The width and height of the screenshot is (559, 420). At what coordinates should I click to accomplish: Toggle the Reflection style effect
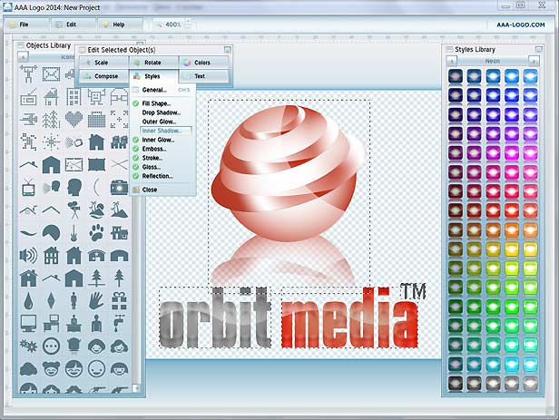pos(157,176)
